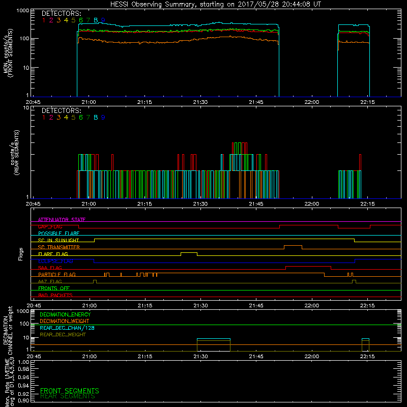Select blue detector 9 in front segments legend

pyautogui.click(x=103, y=20)
